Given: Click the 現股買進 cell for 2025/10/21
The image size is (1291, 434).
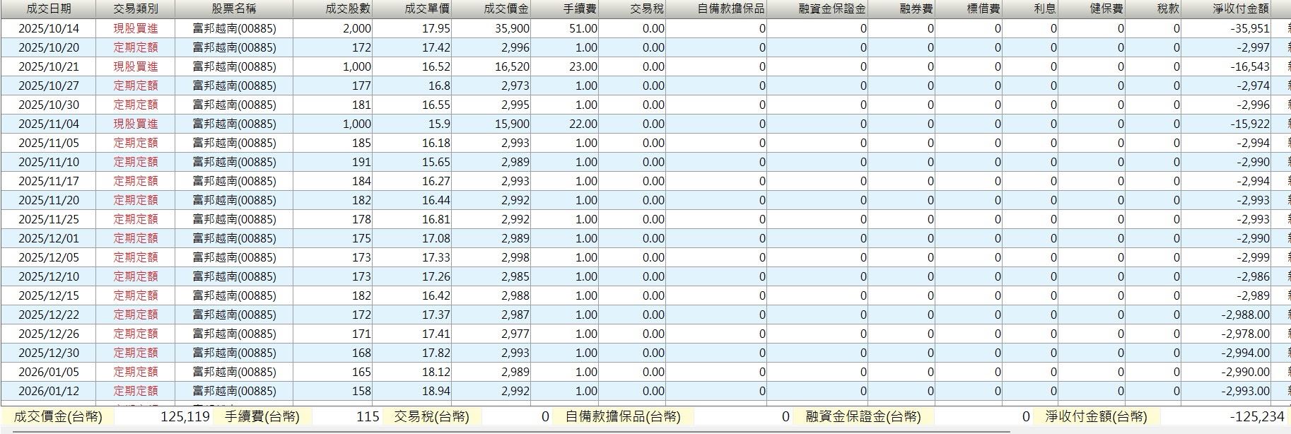Looking at the screenshot, I should tap(136, 67).
